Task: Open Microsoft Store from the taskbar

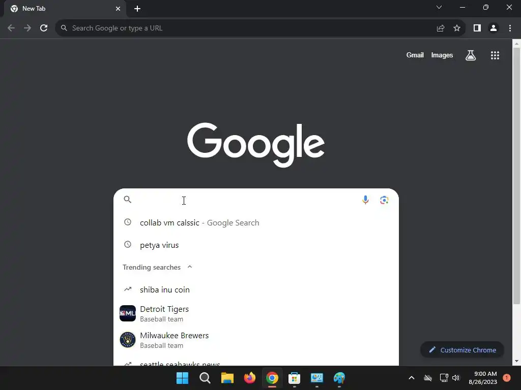Action: [x=295, y=378]
